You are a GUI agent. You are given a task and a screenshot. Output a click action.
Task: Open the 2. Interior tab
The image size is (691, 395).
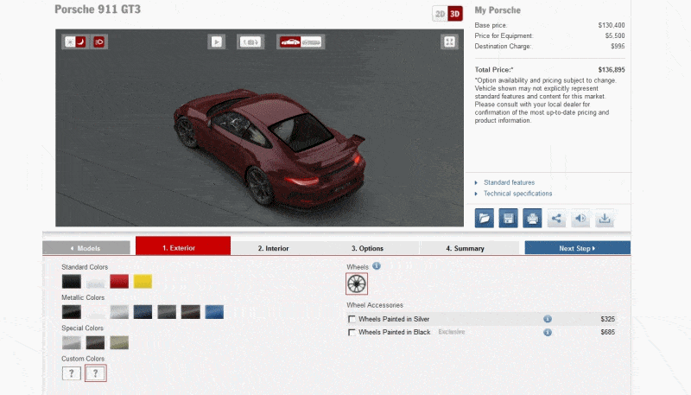coord(273,248)
